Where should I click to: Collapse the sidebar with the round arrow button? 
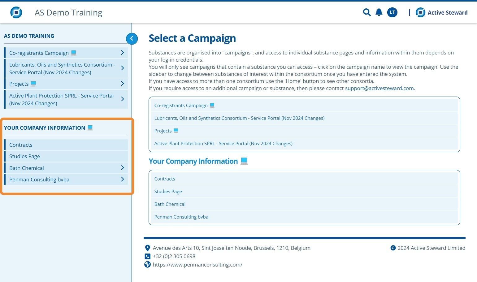pyautogui.click(x=132, y=38)
